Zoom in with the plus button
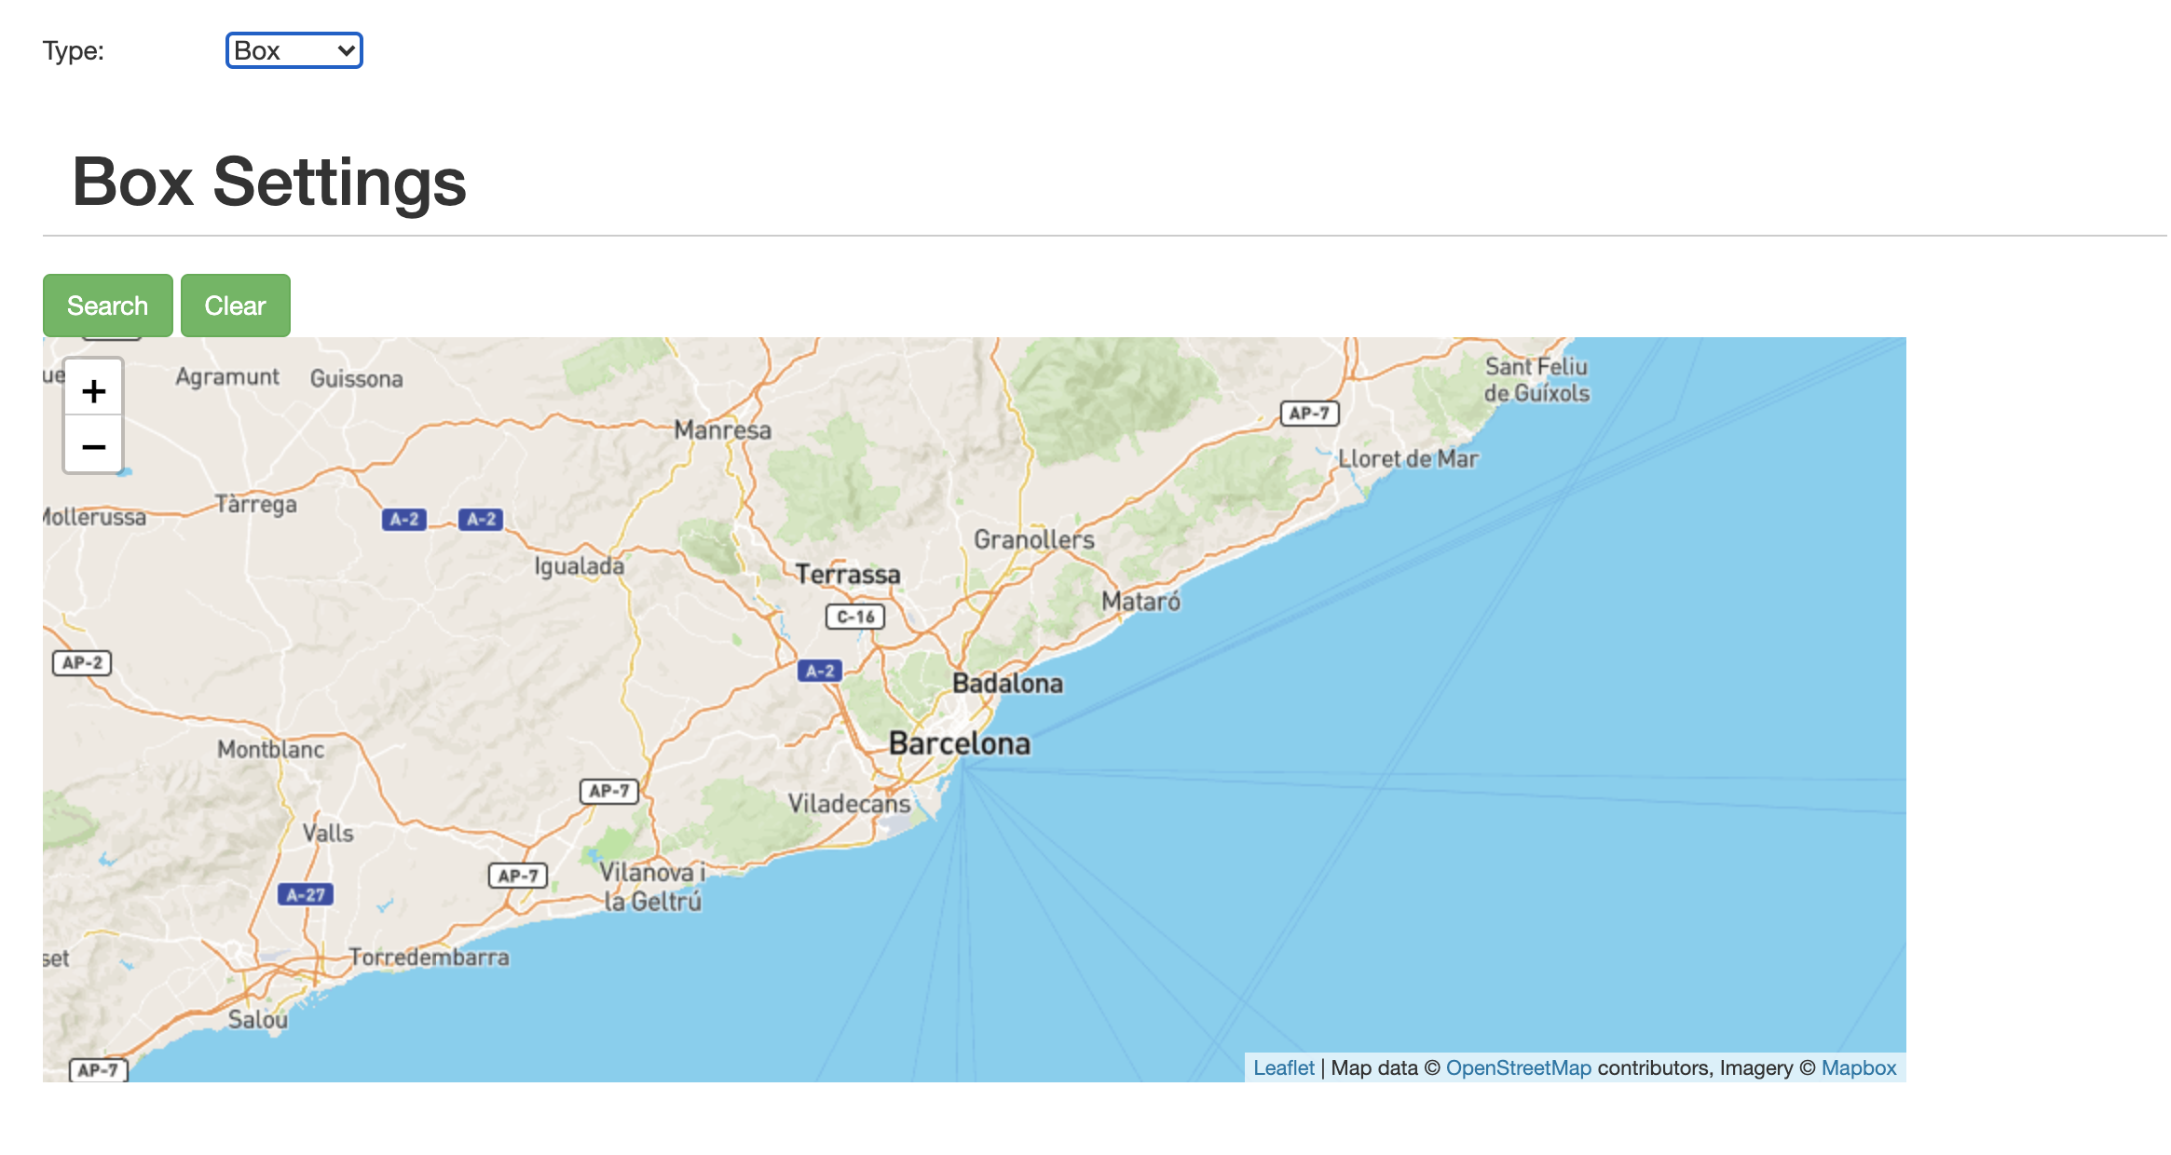 pos(93,390)
